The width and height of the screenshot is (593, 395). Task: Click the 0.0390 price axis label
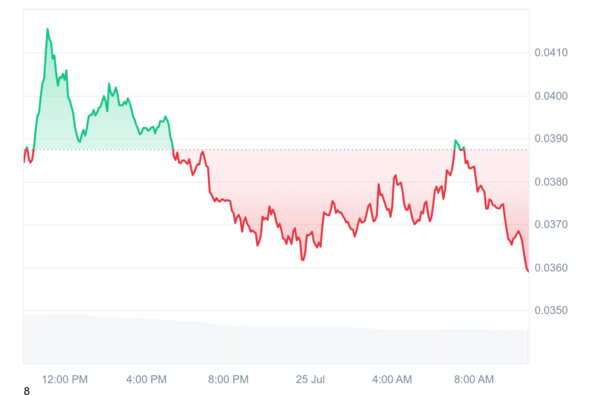[551, 139]
